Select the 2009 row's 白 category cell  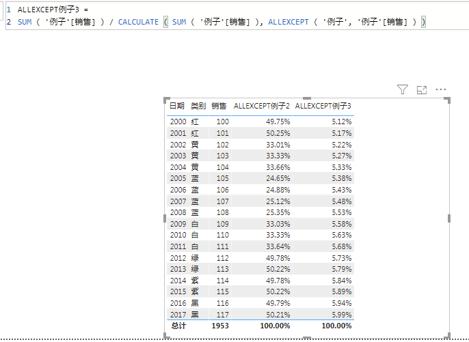pos(195,224)
